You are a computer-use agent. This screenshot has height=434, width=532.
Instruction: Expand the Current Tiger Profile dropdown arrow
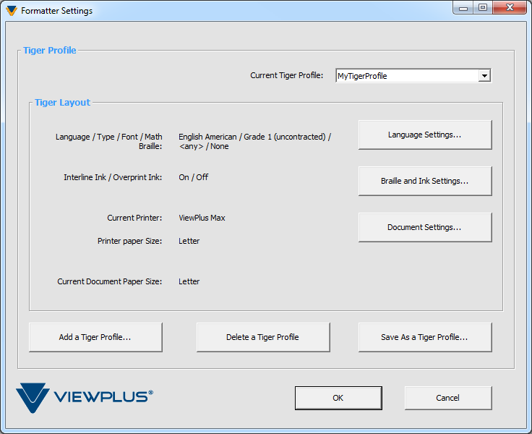[x=484, y=76]
